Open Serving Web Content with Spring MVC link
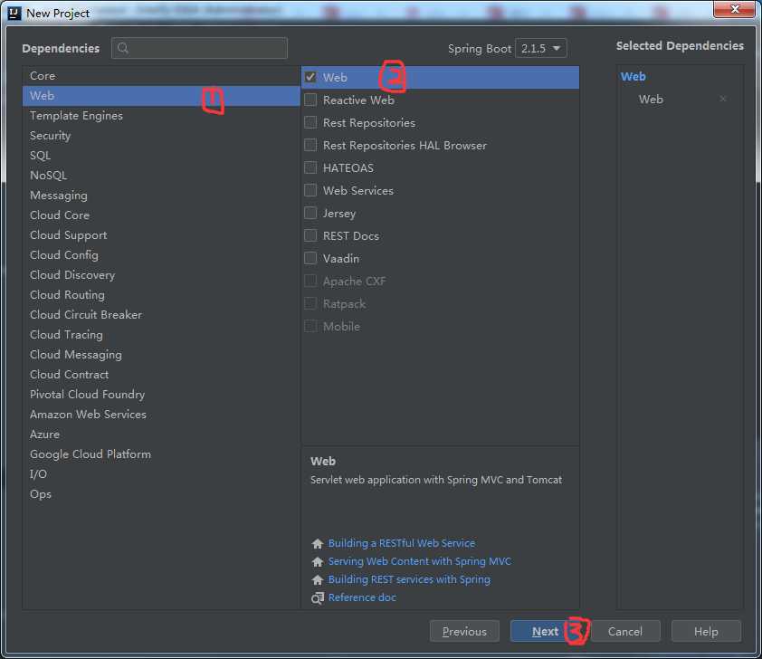 click(420, 561)
